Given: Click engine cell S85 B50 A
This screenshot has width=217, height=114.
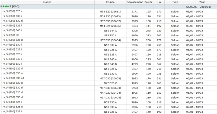Looking at the screenshot, I should click(110, 36).
